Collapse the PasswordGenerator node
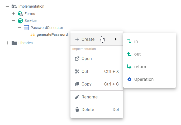The width and height of the screenshot is (181, 125). 19,28
